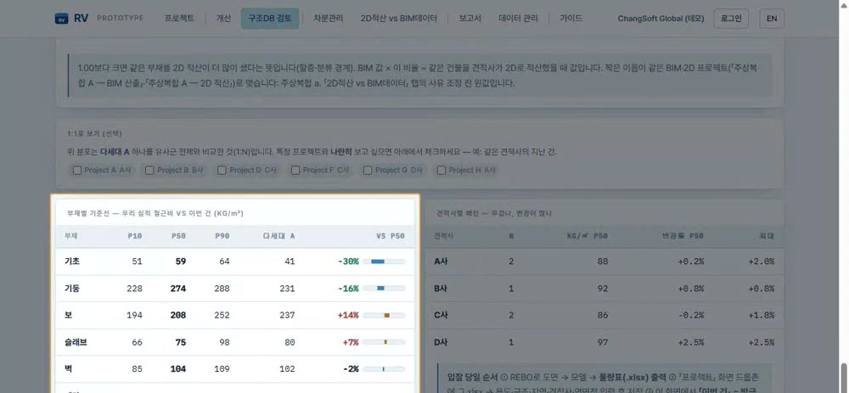Click the 변경률 P50 column header
The image size is (849, 393).
(683, 236)
